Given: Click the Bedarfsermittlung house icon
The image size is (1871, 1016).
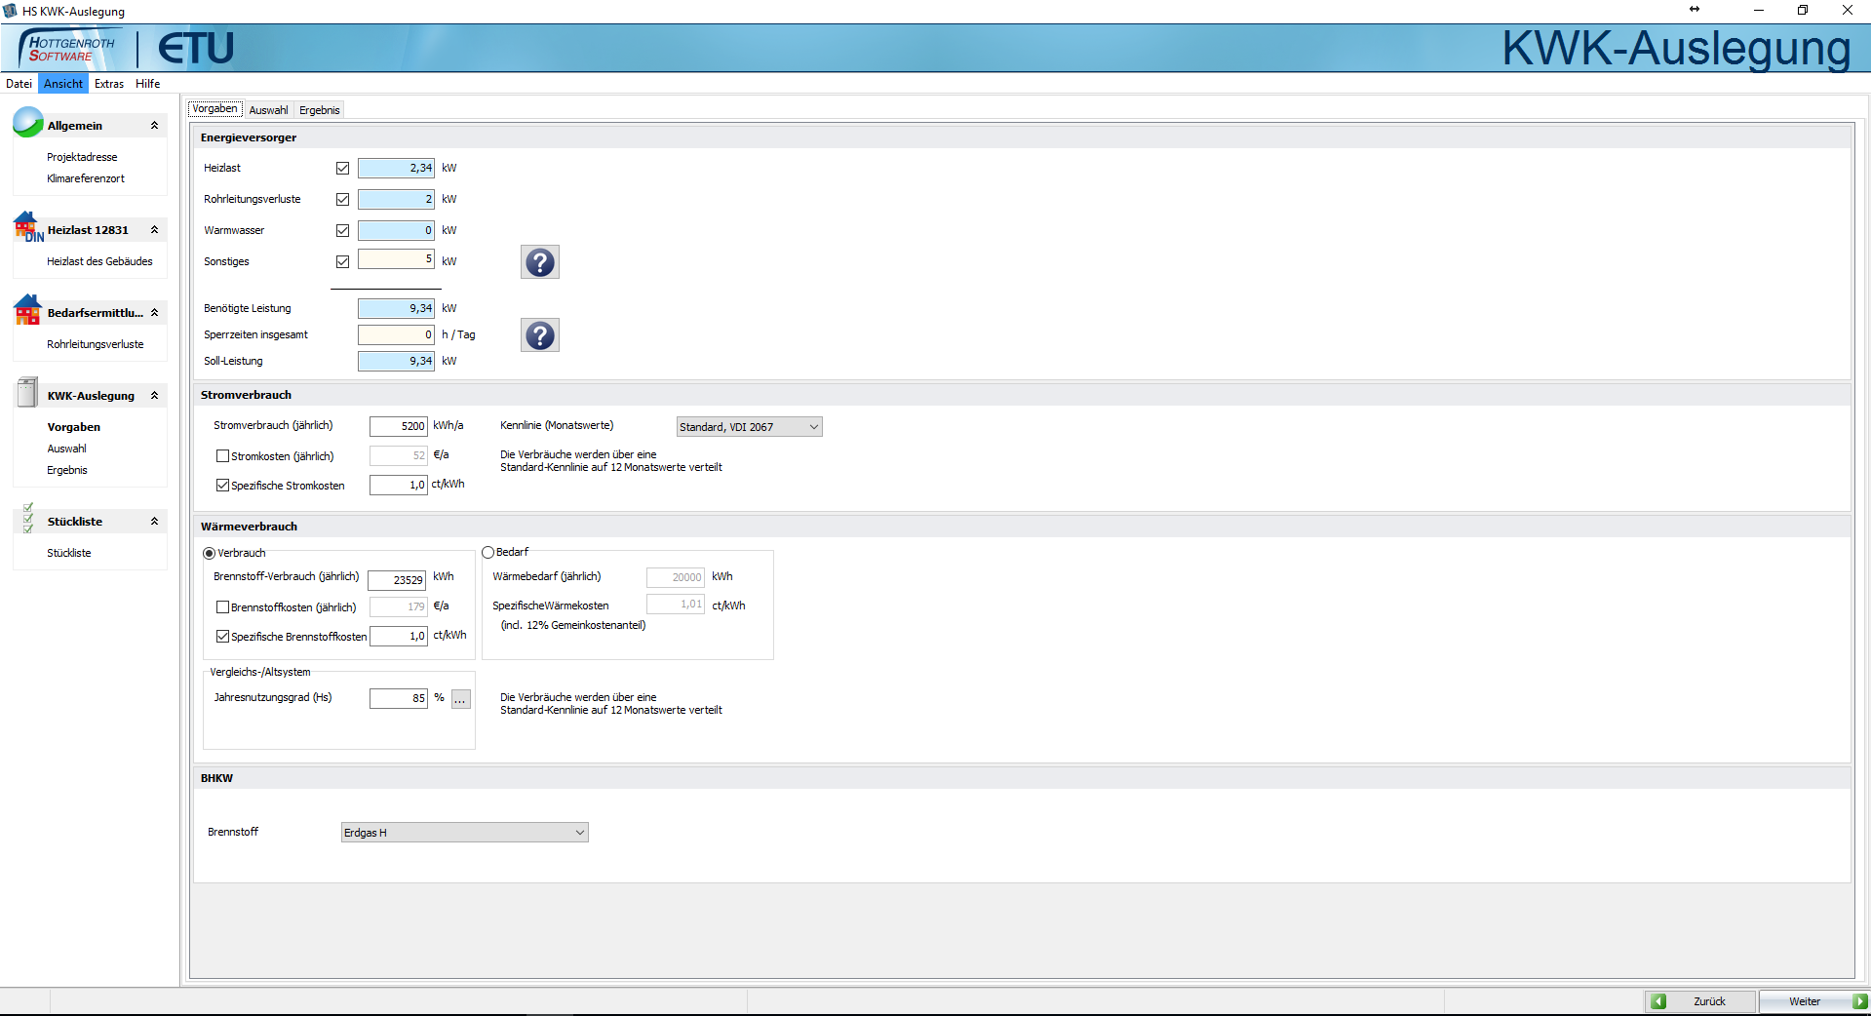Looking at the screenshot, I should pyautogui.click(x=27, y=310).
